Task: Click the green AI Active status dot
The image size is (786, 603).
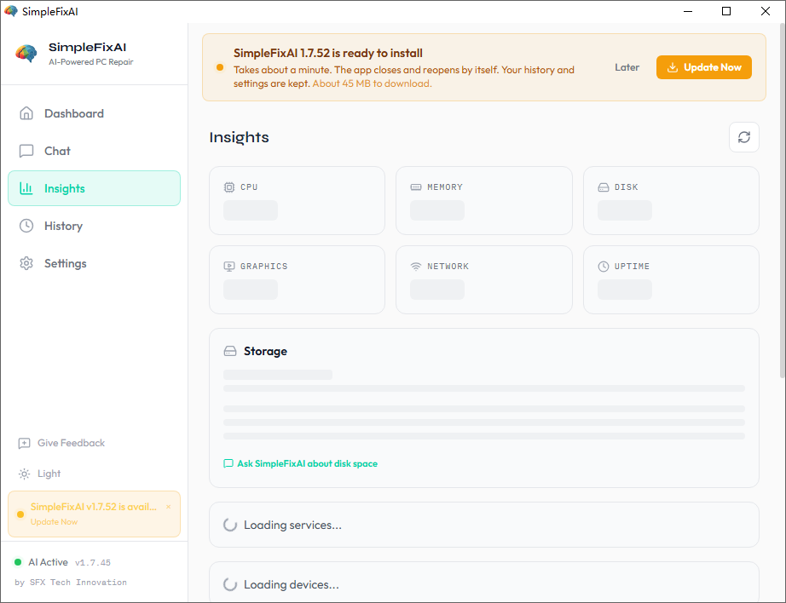Action: [x=18, y=562]
